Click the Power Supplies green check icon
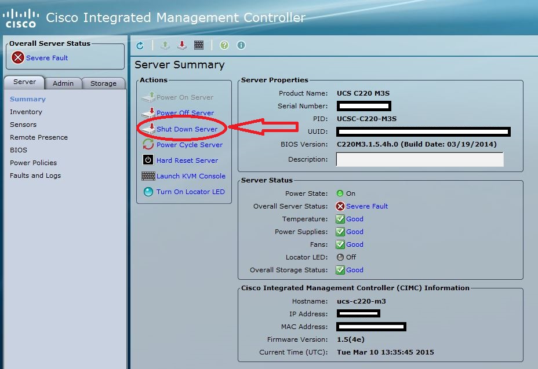538x369 pixels. coord(340,232)
